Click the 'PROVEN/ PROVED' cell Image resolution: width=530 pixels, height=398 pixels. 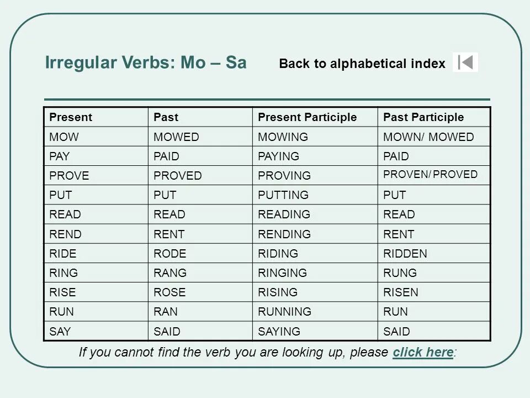pos(434,175)
